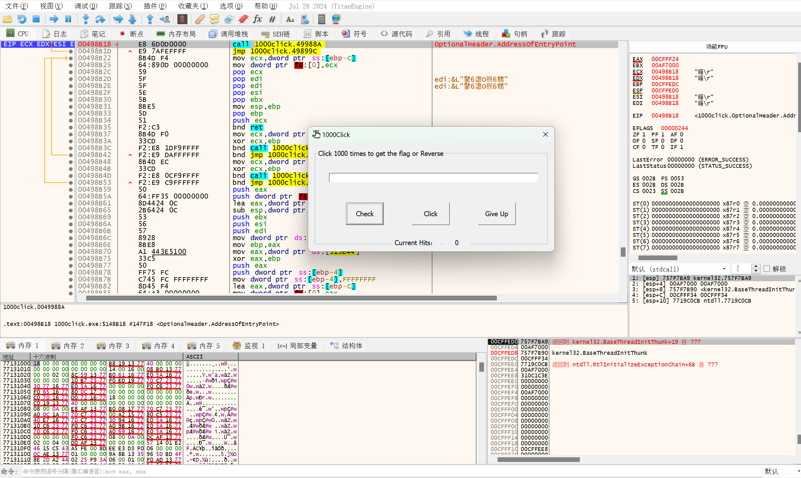Open a file with the folder icon
The image size is (801, 478).
point(8,19)
